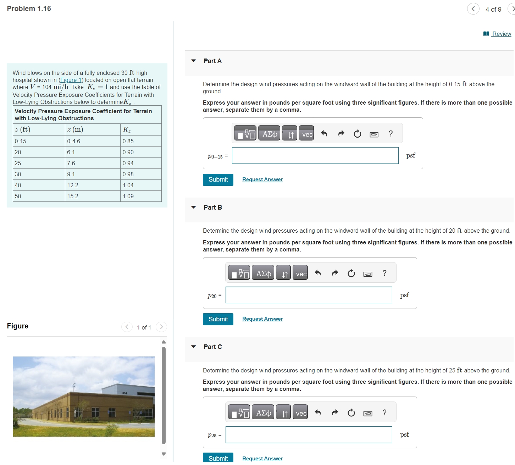Image resolution: width=515 pixels, height=465 pixels.
Task: Collapse the Part B section
Action: [193, 207]
